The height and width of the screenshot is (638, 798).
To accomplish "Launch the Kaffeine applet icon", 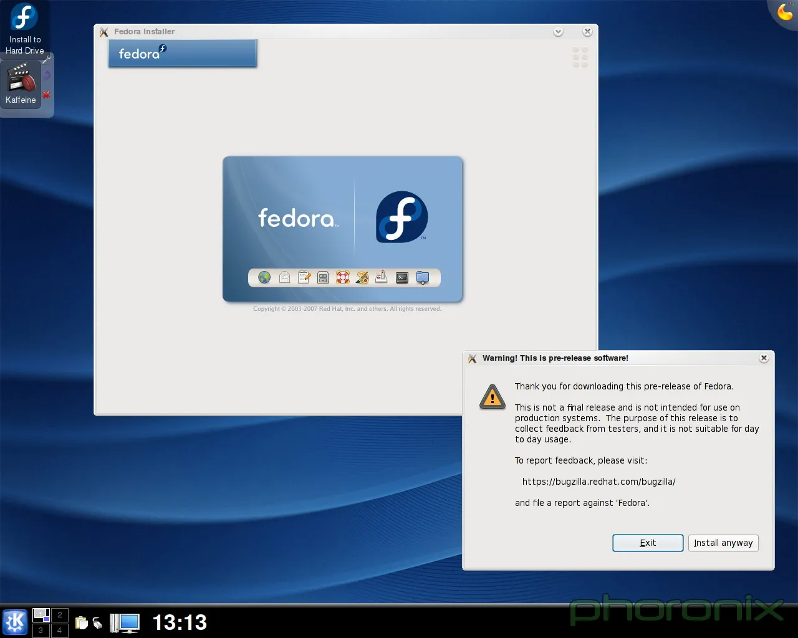I will (x=21, y=84).
